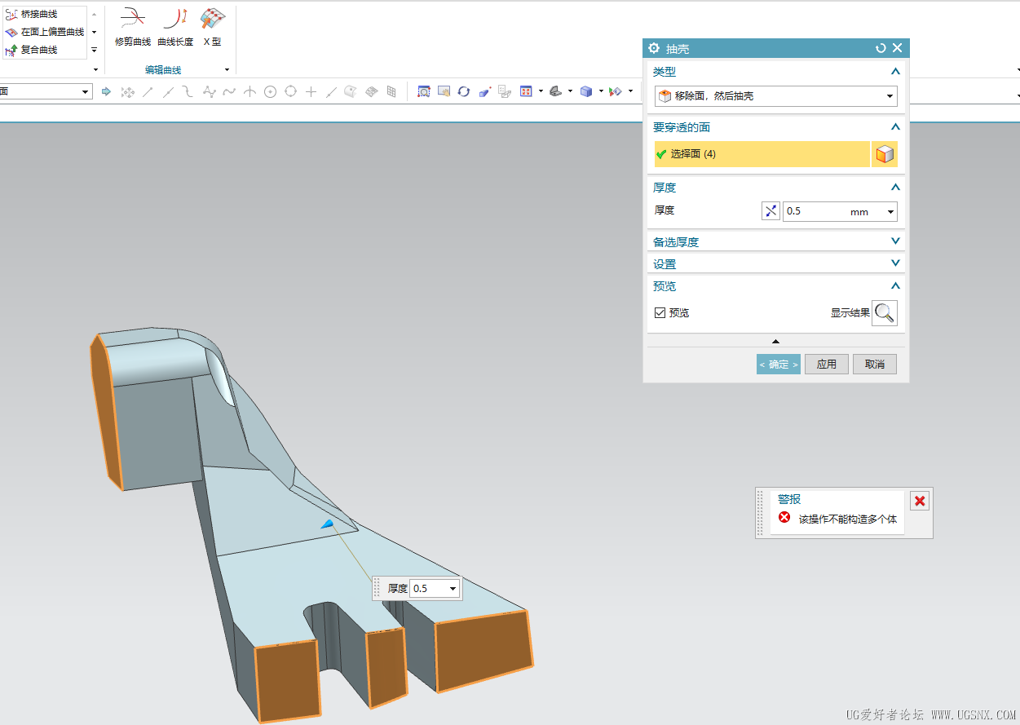
Task: Click the 确定 OK button
Action: pos(779,364)
